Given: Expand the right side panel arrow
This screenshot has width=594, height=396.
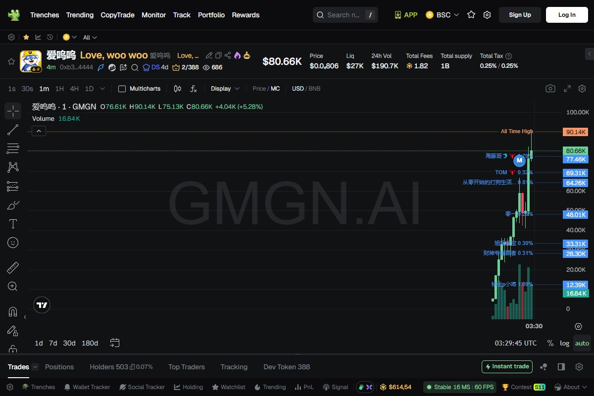Looking at the screenshot, I should (589, 53).
